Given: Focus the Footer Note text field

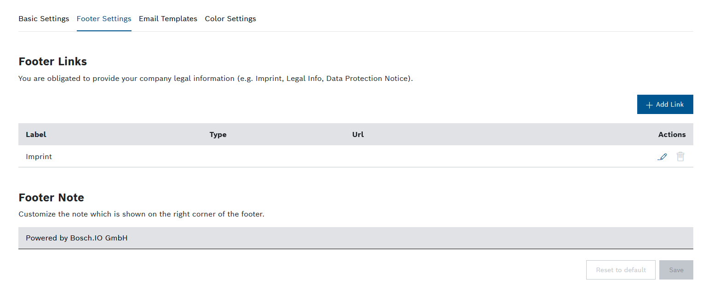Looking at the screenshot, I should point(355,238).
